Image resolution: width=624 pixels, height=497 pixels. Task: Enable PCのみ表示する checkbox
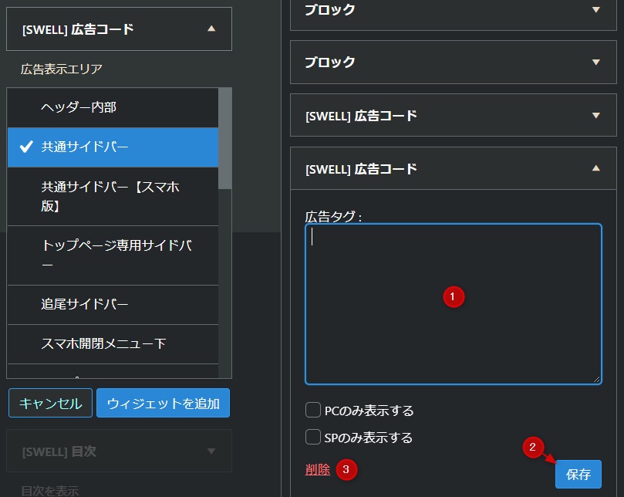pos(313,410)
